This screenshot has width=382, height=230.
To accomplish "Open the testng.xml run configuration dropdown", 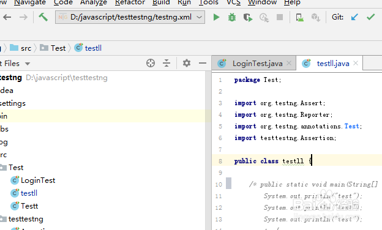I will click(x=130, y=17).
